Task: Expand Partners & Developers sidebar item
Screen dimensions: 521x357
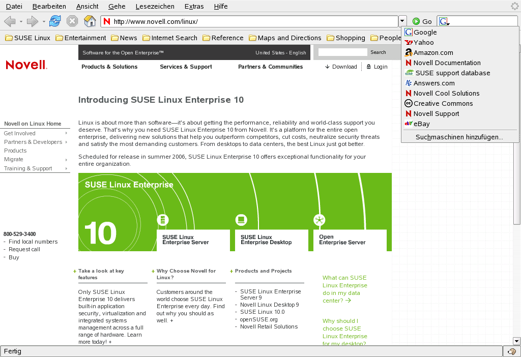Action: (x=35, y=142)
